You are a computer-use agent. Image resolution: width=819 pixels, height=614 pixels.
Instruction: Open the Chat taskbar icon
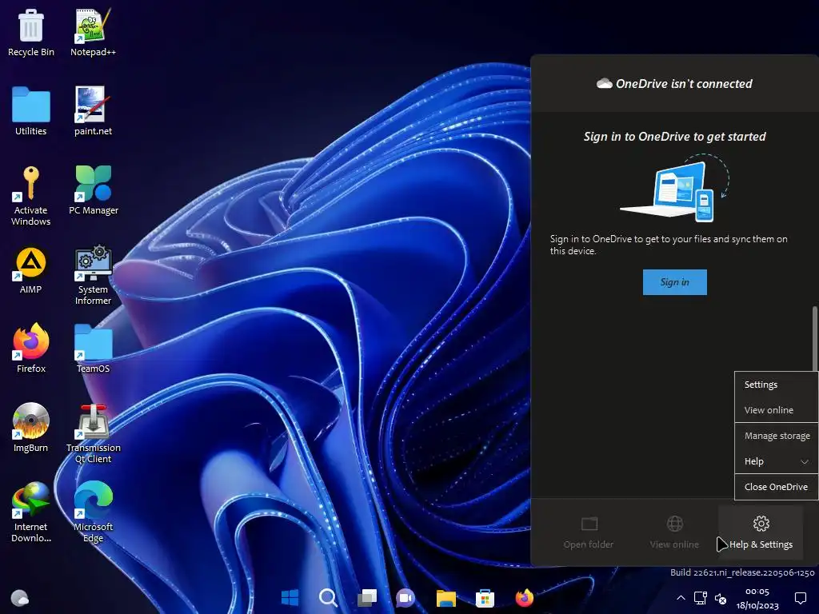pos(406,597)
